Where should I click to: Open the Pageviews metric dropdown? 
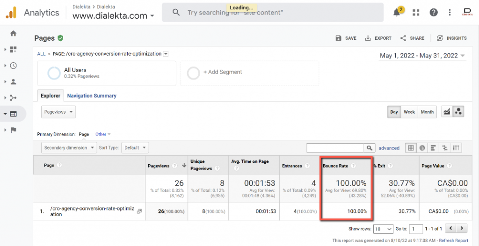point(58,112)
